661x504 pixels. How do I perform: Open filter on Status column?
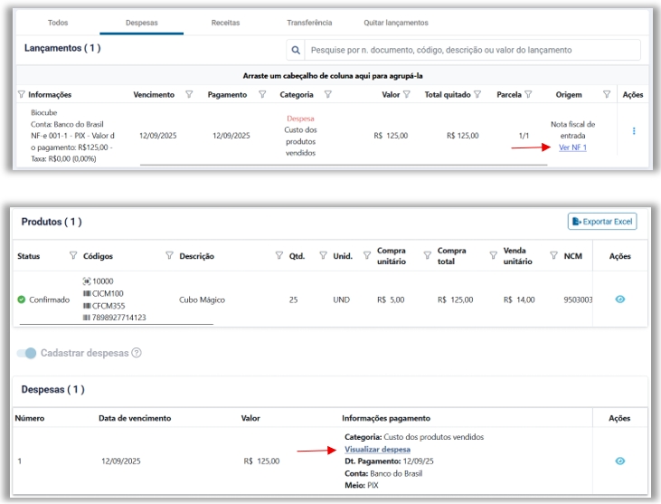coord(74,256)
